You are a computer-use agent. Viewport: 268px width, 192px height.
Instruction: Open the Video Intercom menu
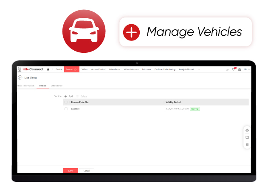[131, 69]
